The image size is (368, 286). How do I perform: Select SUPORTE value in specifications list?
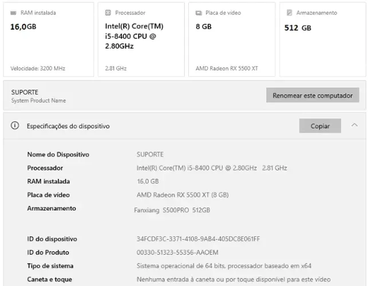pyautogui.click(x=150, y=154)
